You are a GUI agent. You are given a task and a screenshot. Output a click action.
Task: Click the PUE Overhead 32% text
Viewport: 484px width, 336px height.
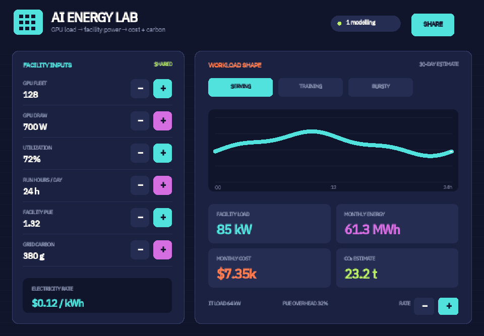point(305,303)
